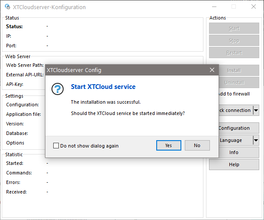Screen dimensions: 264x220
Task: Open the Configuration button
Action: point(239,128)
